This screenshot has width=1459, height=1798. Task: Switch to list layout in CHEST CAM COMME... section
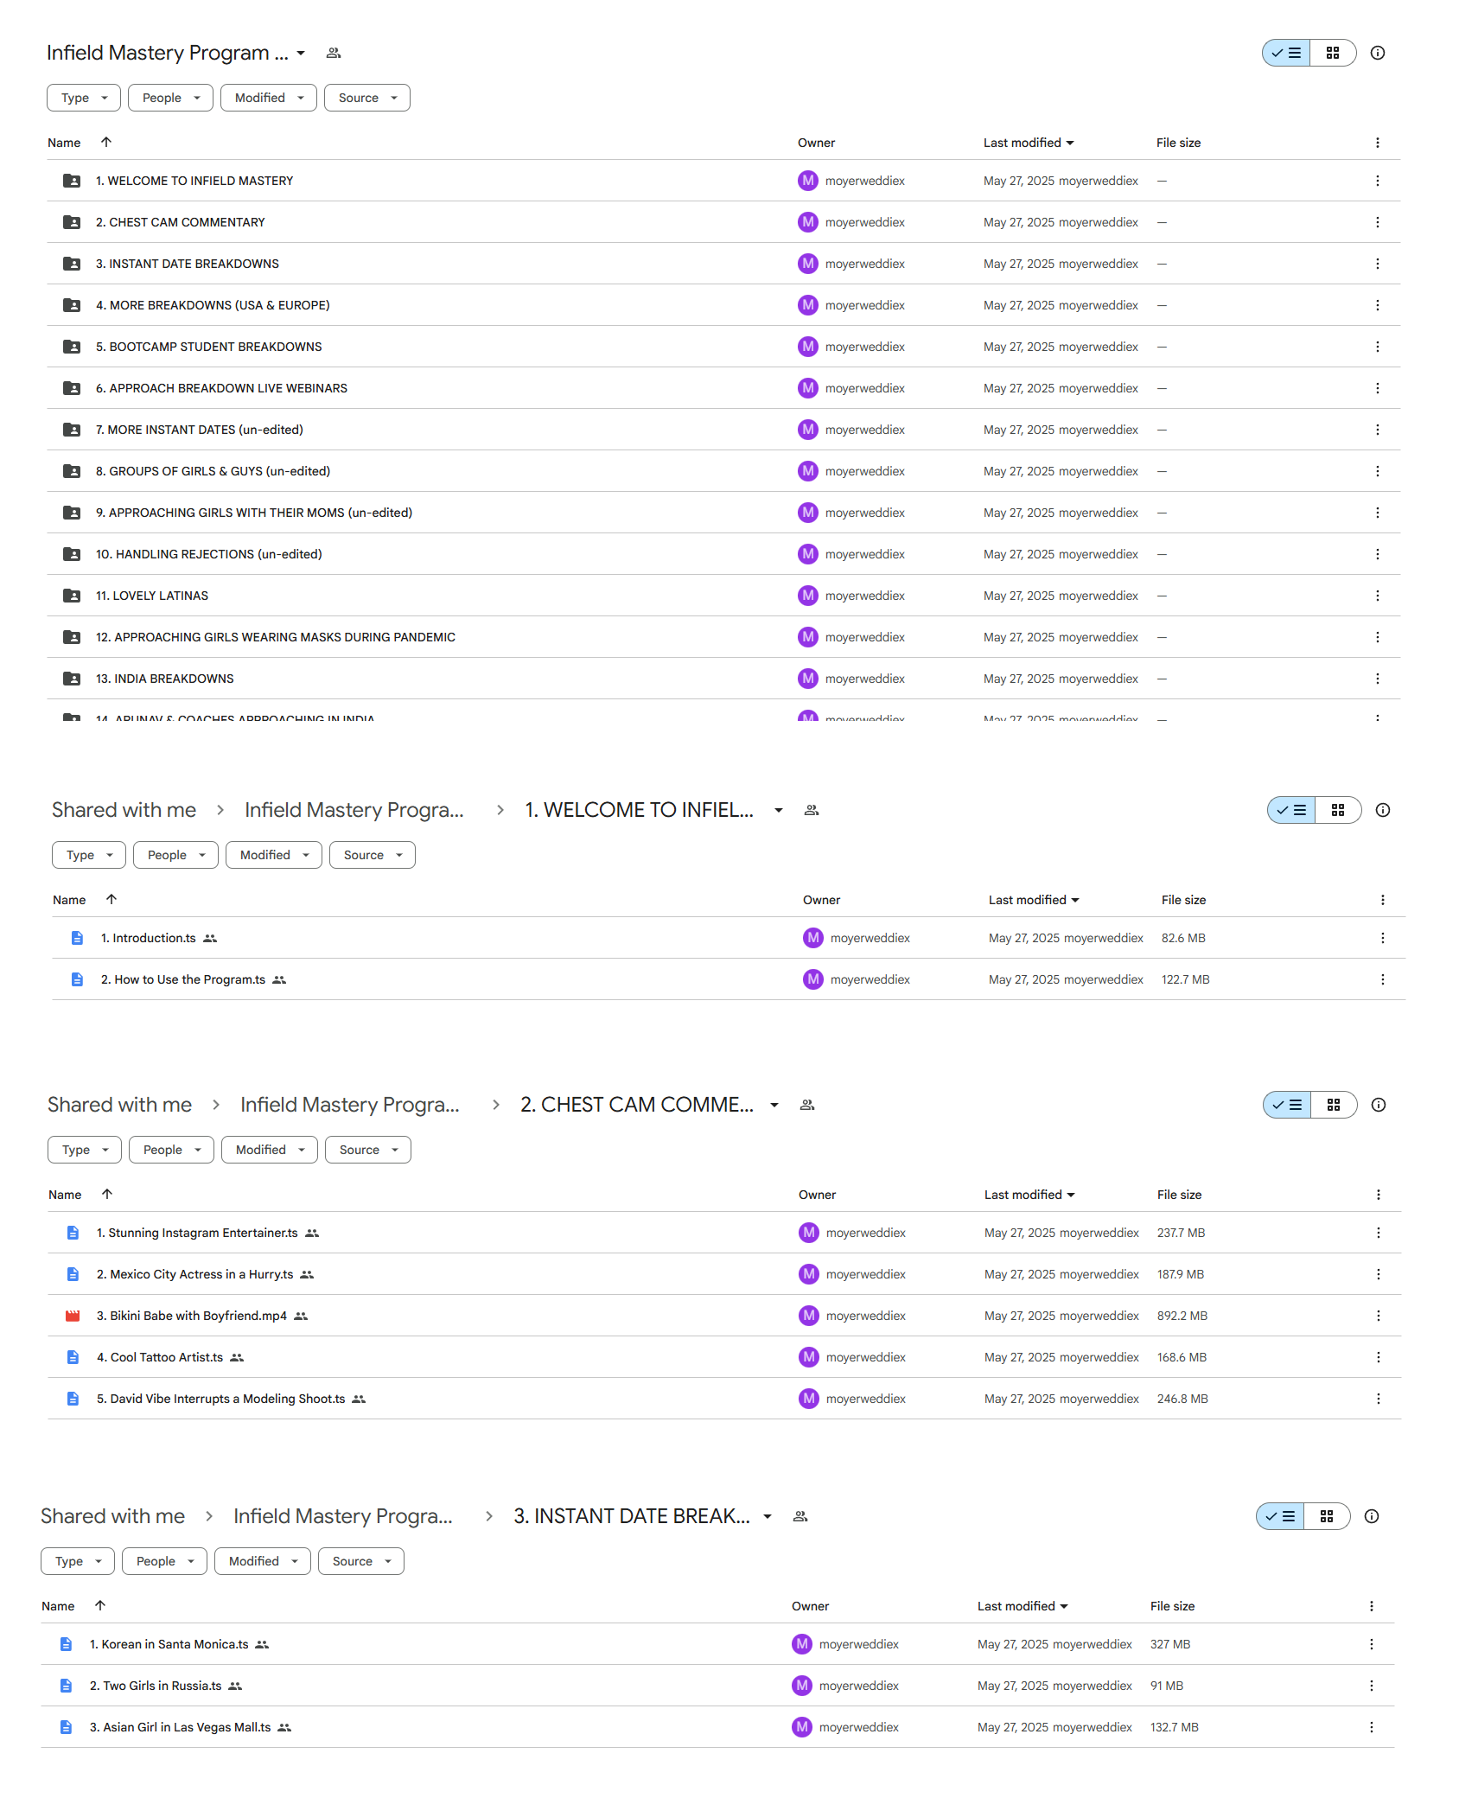(x=1287, y=1105)
